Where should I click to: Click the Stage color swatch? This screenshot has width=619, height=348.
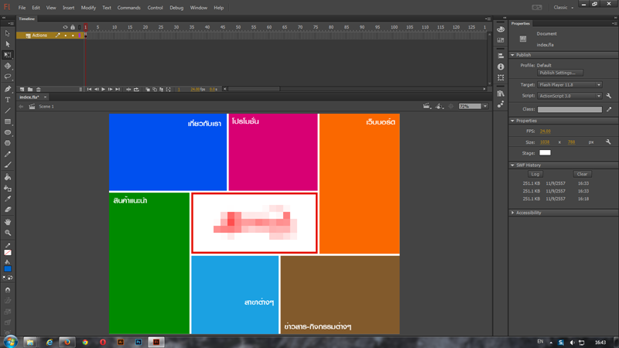pos(545,153)
